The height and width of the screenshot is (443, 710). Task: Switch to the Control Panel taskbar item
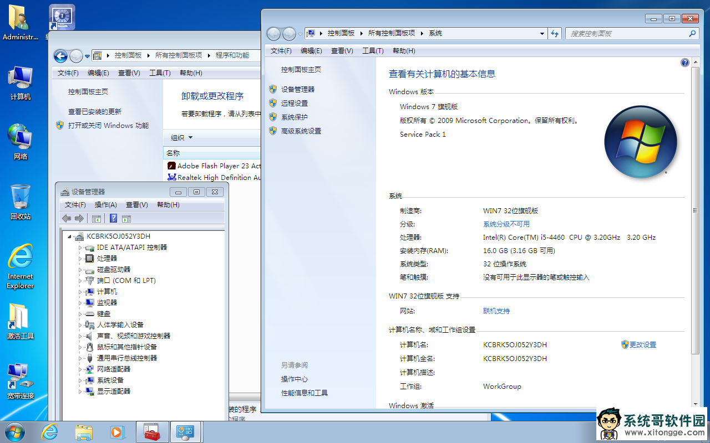(186, 432)
